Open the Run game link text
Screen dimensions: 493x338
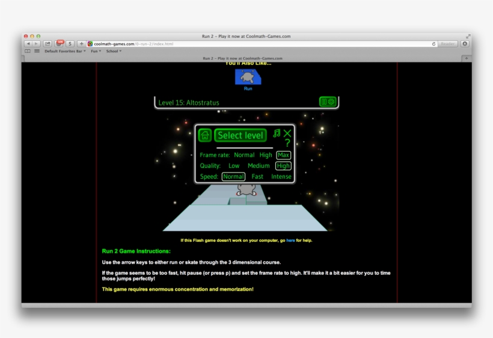click(248, 88)
